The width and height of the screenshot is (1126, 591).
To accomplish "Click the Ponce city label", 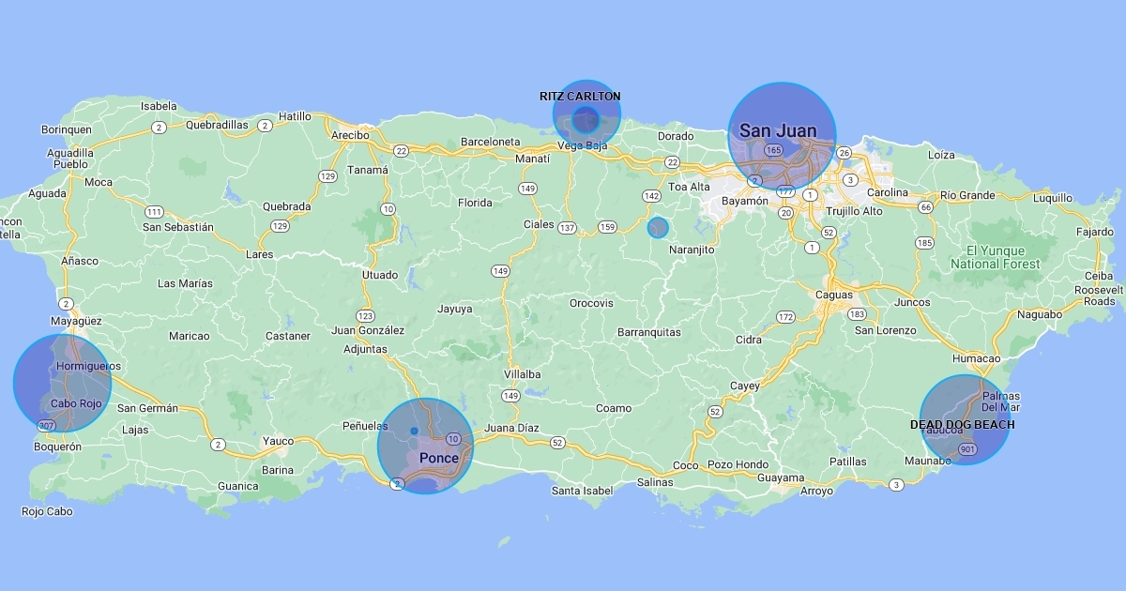I will pos(439,458).
